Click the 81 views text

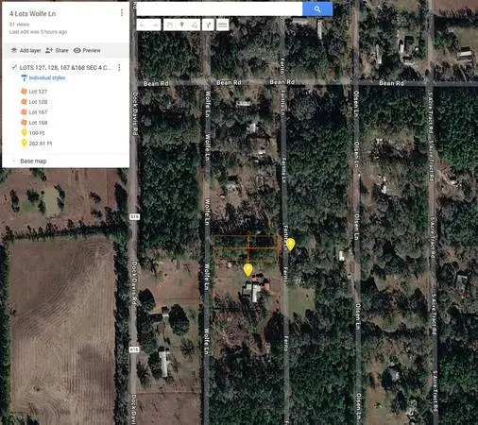[19, 25]
